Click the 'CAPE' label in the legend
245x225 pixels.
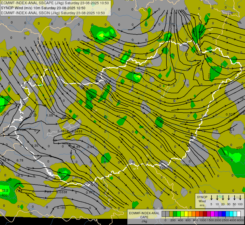coord(144,217)
